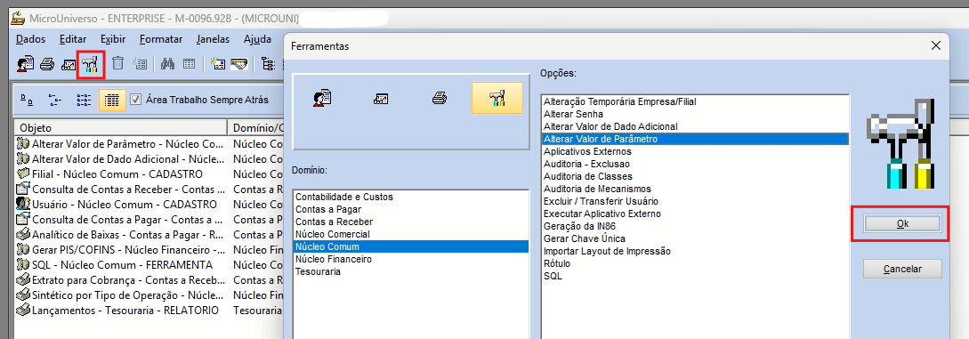Select option Geração da IN86
The image size is (969, 339).
695,226
